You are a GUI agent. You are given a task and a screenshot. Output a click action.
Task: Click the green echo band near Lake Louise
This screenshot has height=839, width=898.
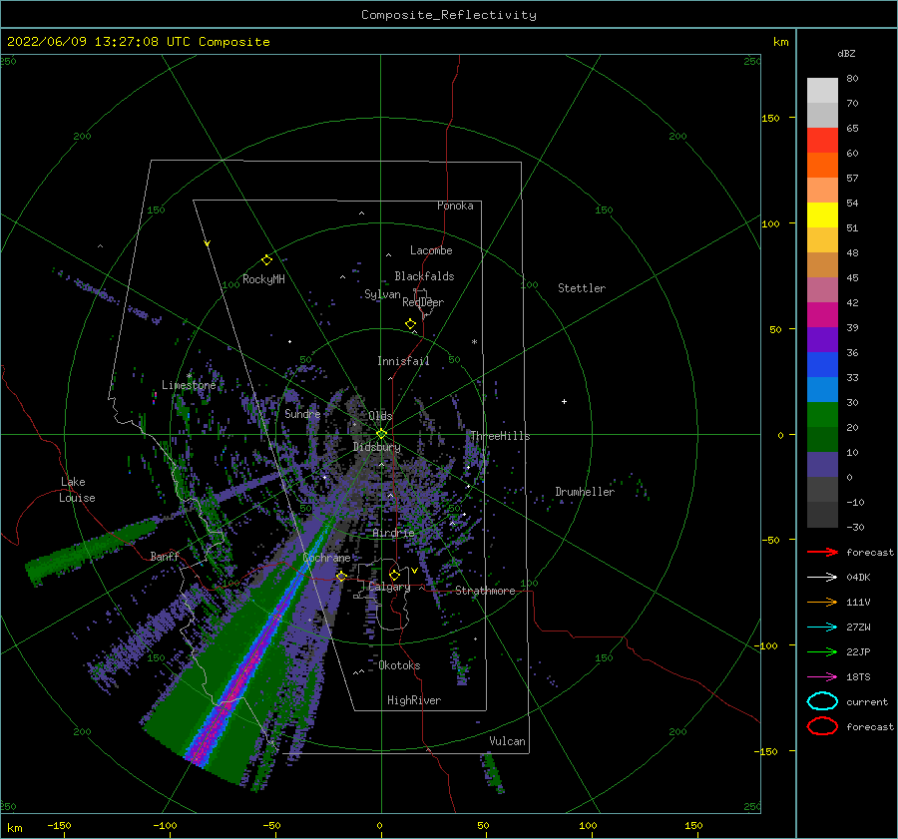pos(92,553)
